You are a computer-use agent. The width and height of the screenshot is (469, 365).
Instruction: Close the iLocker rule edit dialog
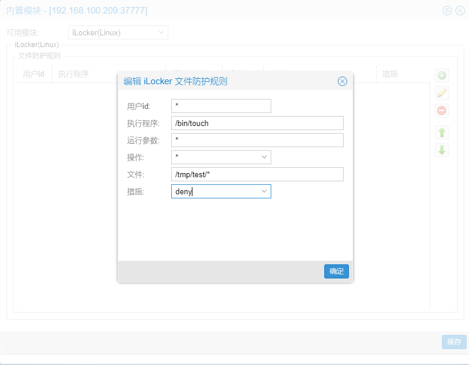[x=342, y=81]
